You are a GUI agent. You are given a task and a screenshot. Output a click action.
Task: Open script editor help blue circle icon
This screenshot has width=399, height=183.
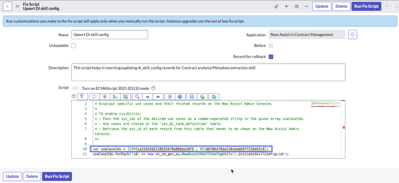[x=180, y=96]
